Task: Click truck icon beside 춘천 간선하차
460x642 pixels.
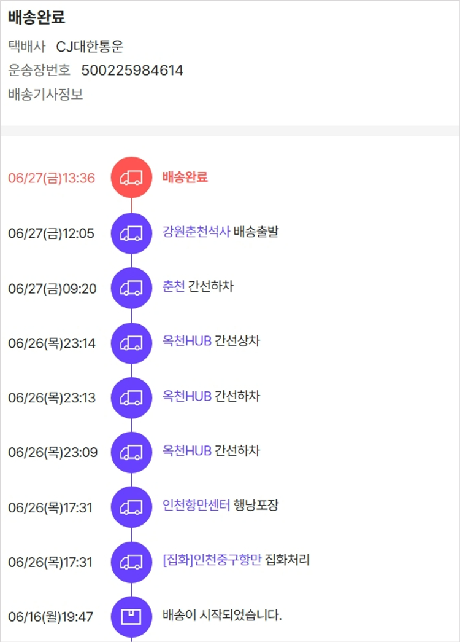Action: [x=131, y=288]
